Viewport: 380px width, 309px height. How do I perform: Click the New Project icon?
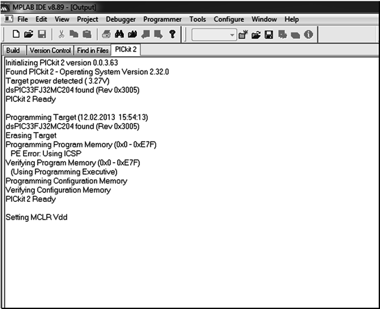pos(243,35)
